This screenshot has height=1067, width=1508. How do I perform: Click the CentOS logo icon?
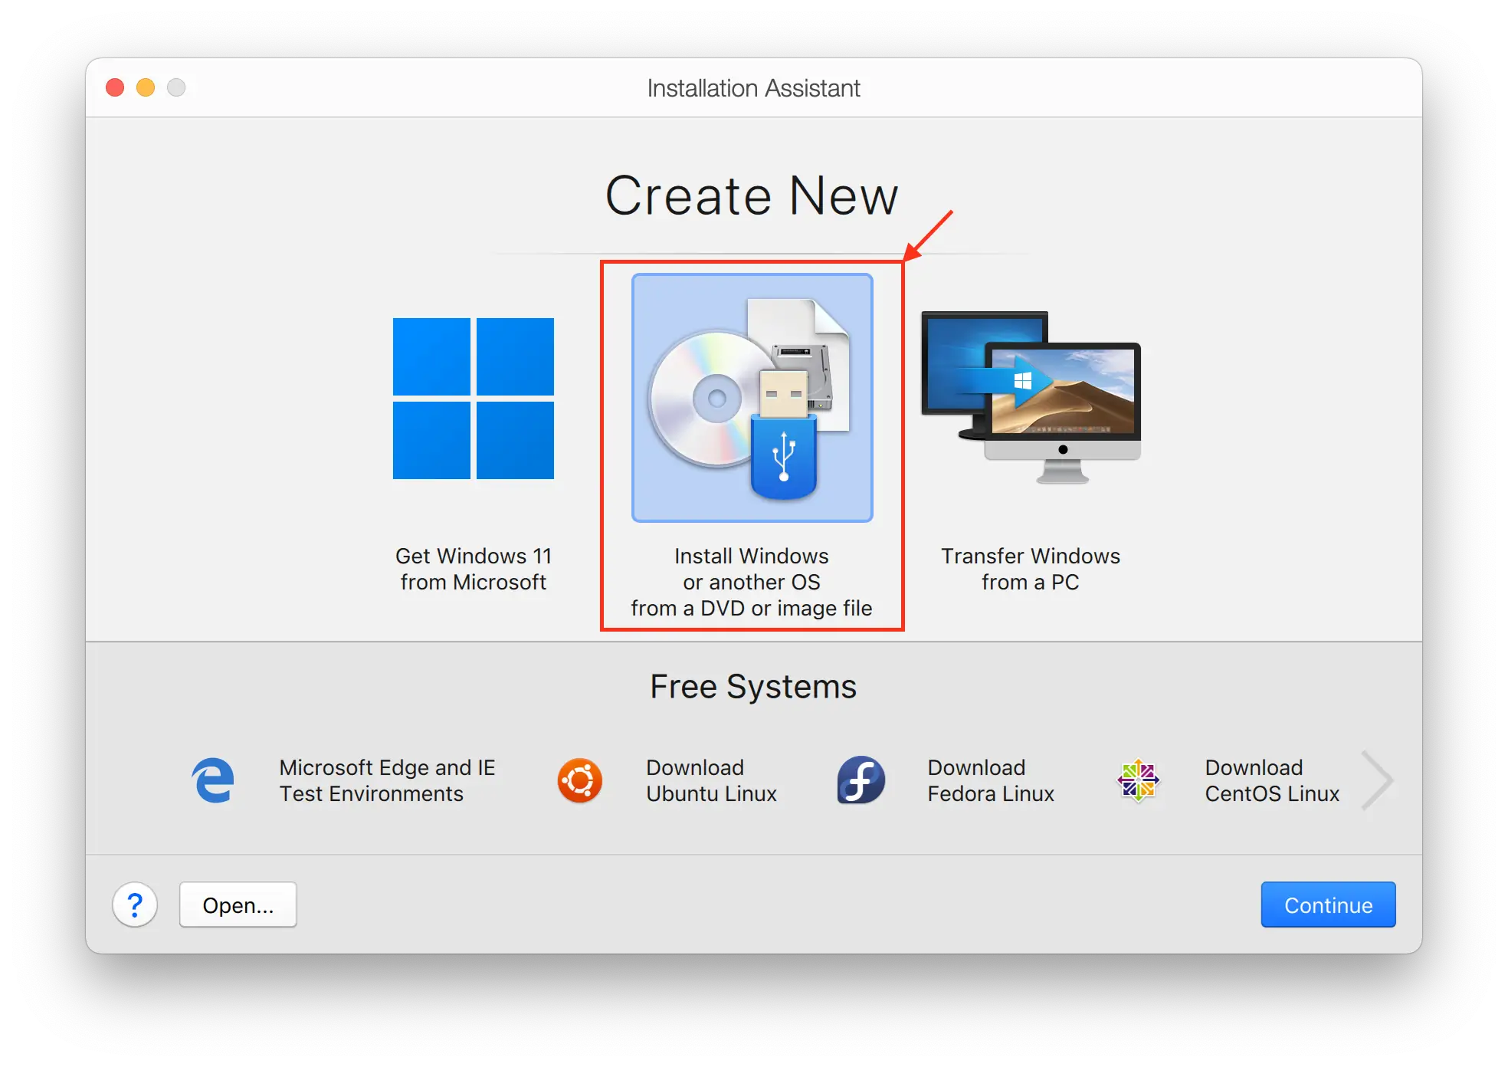point(1138,780)
